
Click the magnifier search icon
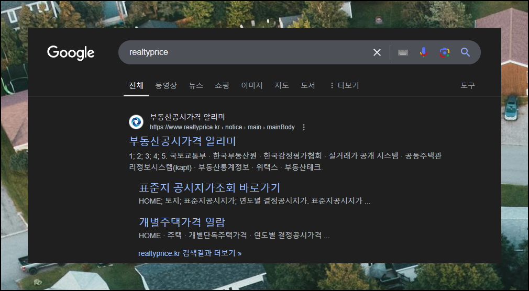point(465,52)
